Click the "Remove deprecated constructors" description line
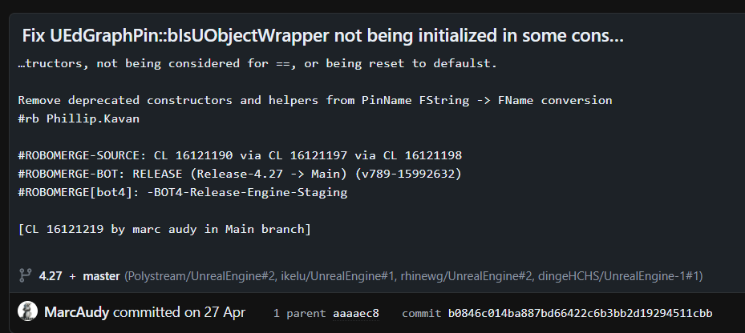This screenshot has height=333, width=745. [x=315, y=100]
